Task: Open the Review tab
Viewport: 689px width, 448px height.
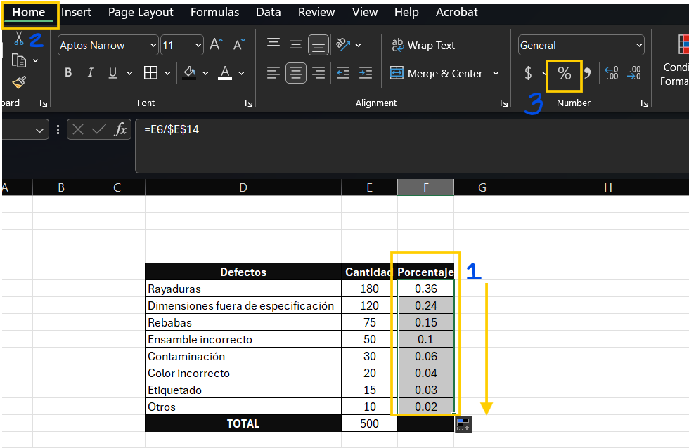Action: click(x=316, y=12)
